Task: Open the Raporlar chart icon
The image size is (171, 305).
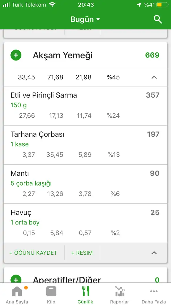Action: (120, 291)
